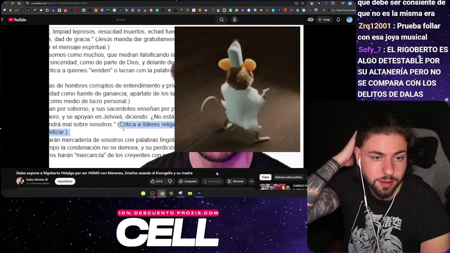Reload the YouTube page in browser
The image size is (450, 253).
click(12, 3)
